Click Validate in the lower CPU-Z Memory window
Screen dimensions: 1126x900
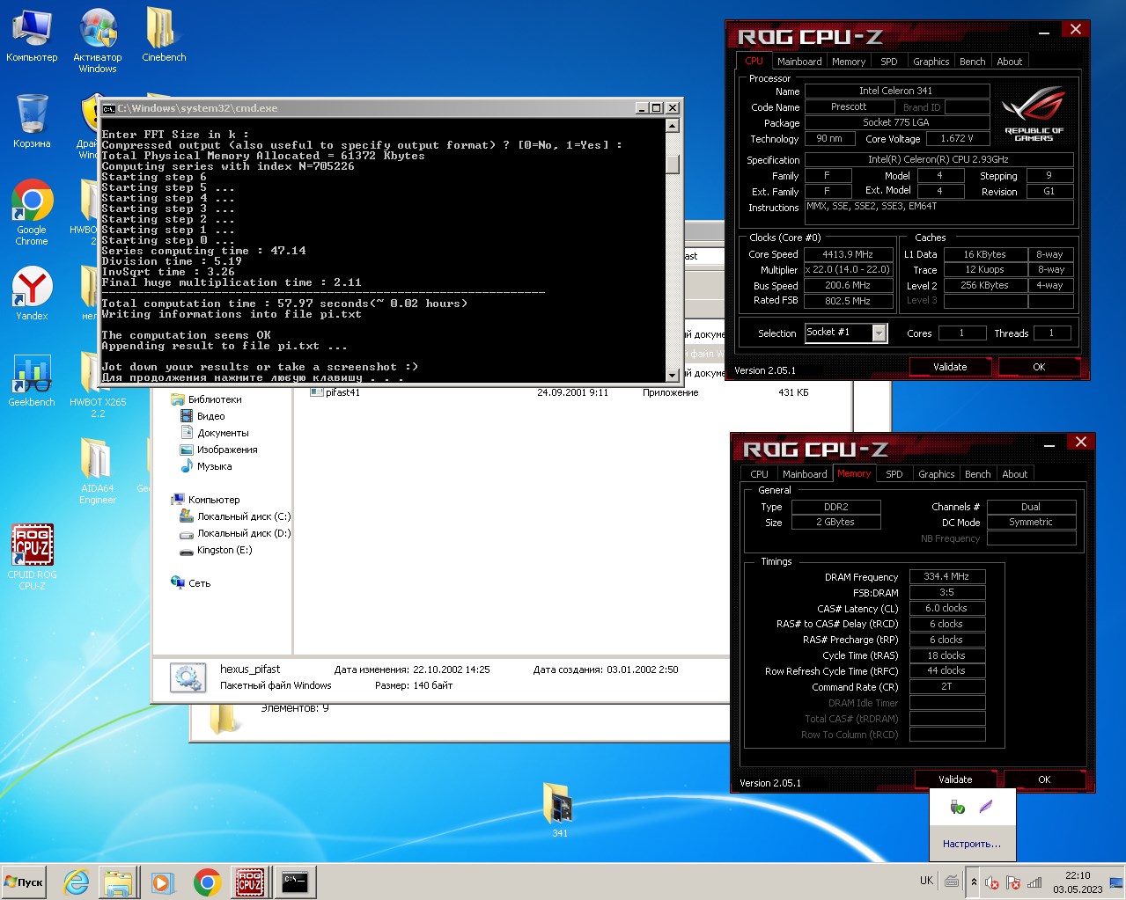pos(955,779)
